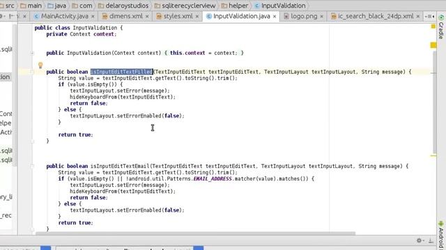Select the InputValidation.java tab

(242, 17)
